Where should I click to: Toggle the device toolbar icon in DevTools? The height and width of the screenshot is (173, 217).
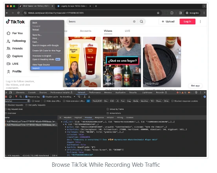(11, 93)
